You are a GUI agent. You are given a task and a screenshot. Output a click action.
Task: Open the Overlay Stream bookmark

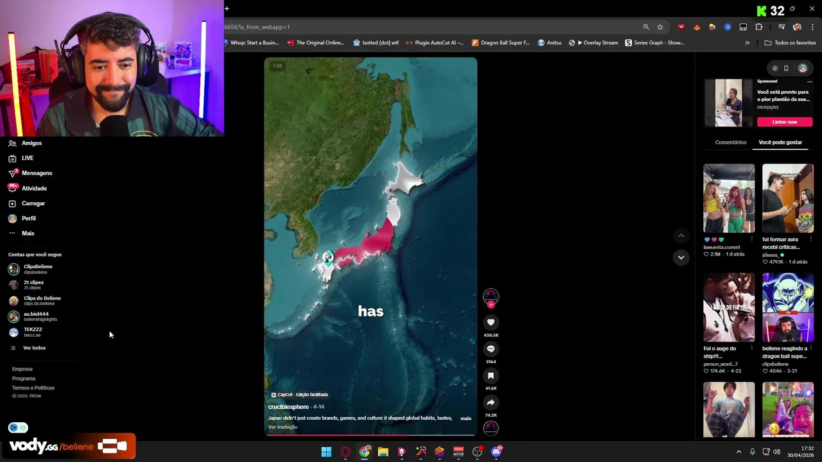click(x=593, y=43)
